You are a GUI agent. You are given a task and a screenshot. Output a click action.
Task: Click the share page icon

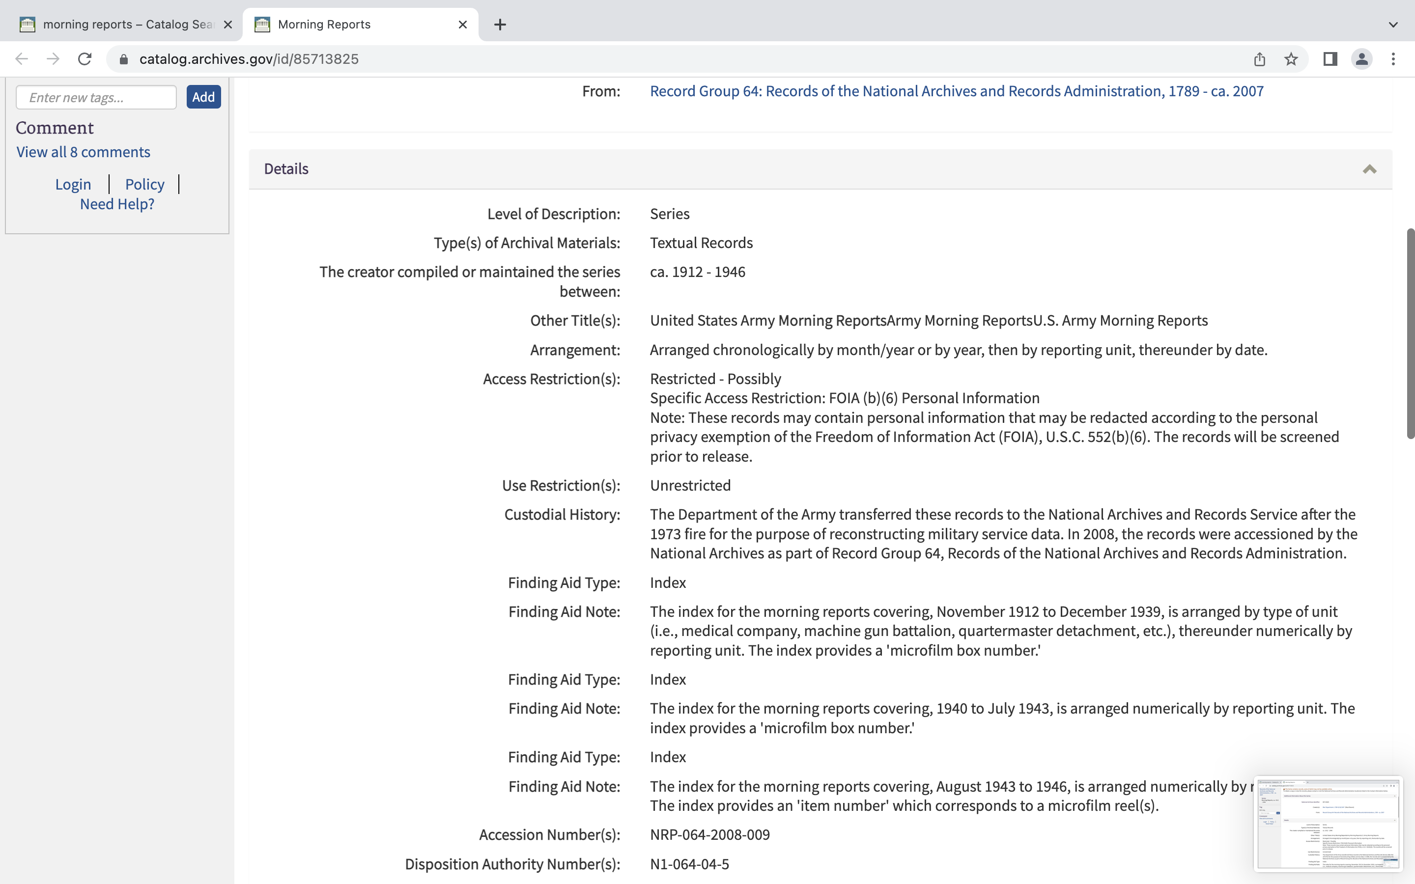point(1259,59)
